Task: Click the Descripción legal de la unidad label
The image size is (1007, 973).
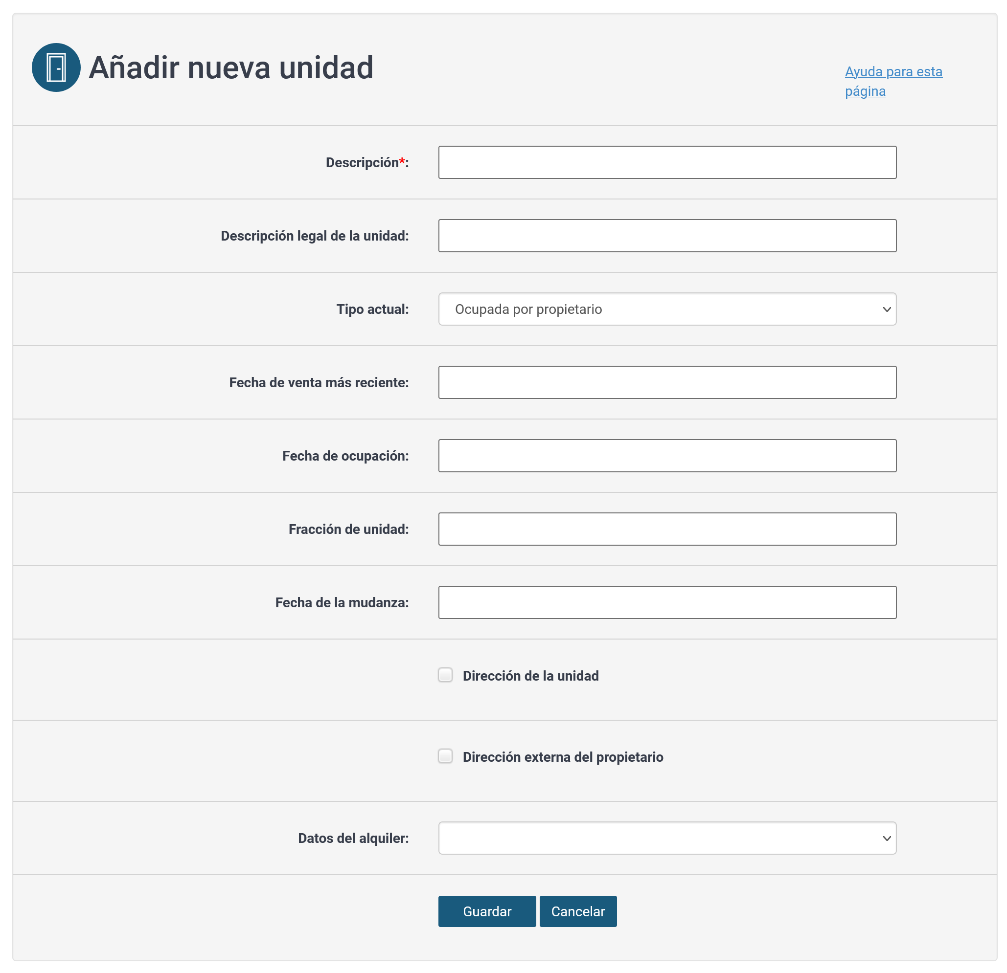Action: click(315, 236)
